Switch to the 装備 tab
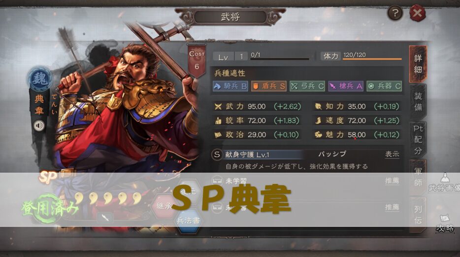The image size is (460, 257). [x=418, y=102]
